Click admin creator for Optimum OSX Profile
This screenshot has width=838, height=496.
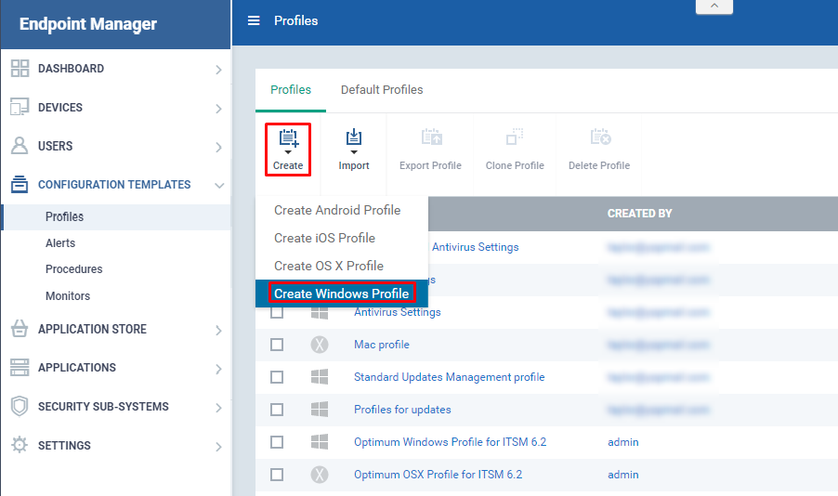pos(623,475)
